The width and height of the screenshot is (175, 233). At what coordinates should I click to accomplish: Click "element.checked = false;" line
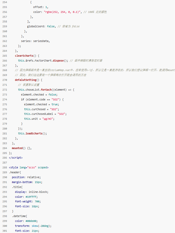pyautogui.click(x=39, y=95)
